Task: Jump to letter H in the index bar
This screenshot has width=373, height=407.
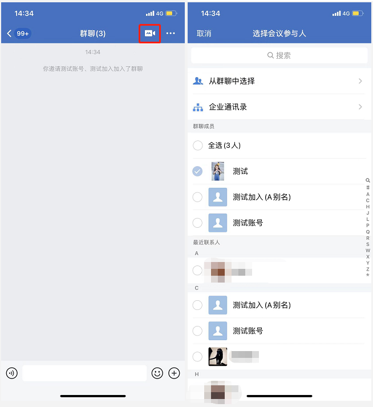Action: [x=367, y=207]
